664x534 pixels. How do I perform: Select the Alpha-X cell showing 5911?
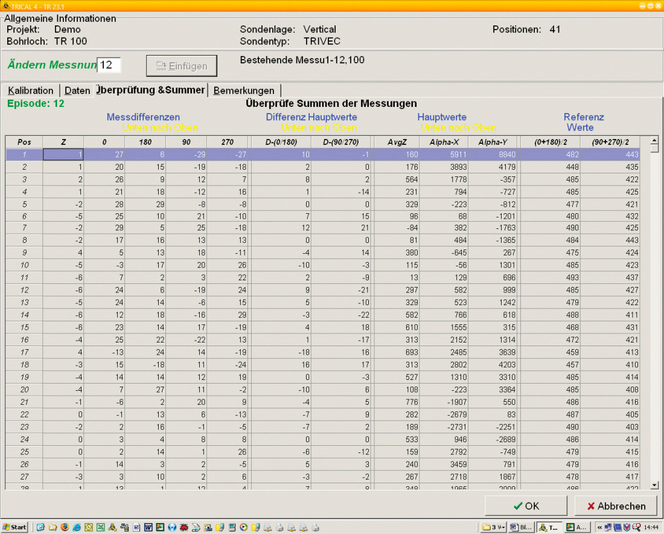(x=444, y=155)
